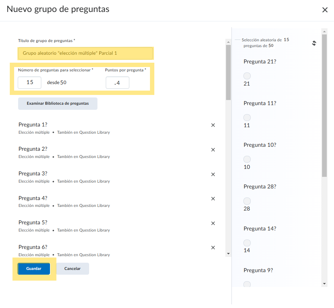
Task: Choose radio option 11 under Pregunta 11
Action: (x=247, y=118)
